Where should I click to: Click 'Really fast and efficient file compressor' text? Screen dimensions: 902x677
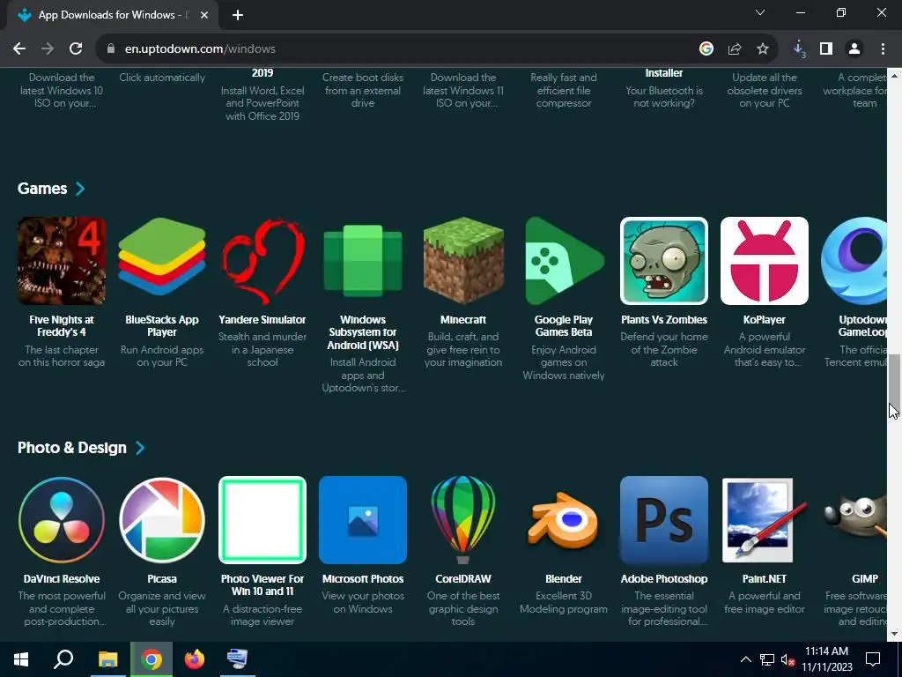(564, 91)
